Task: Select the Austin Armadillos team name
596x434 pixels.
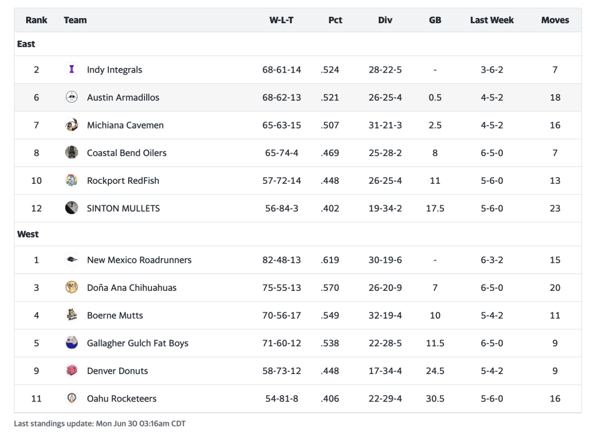Action: 123,97
